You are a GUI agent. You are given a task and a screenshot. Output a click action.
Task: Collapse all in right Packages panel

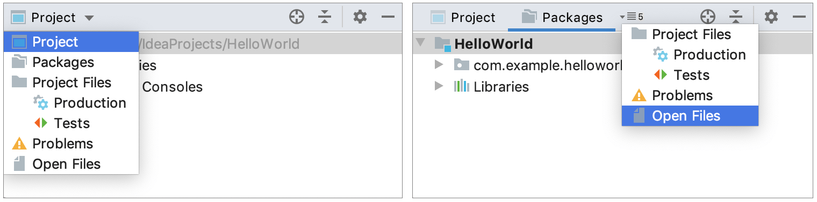pos(736,17)
